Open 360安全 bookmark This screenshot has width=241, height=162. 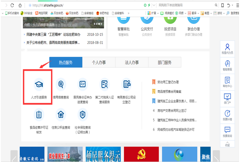tap(27, 13)
